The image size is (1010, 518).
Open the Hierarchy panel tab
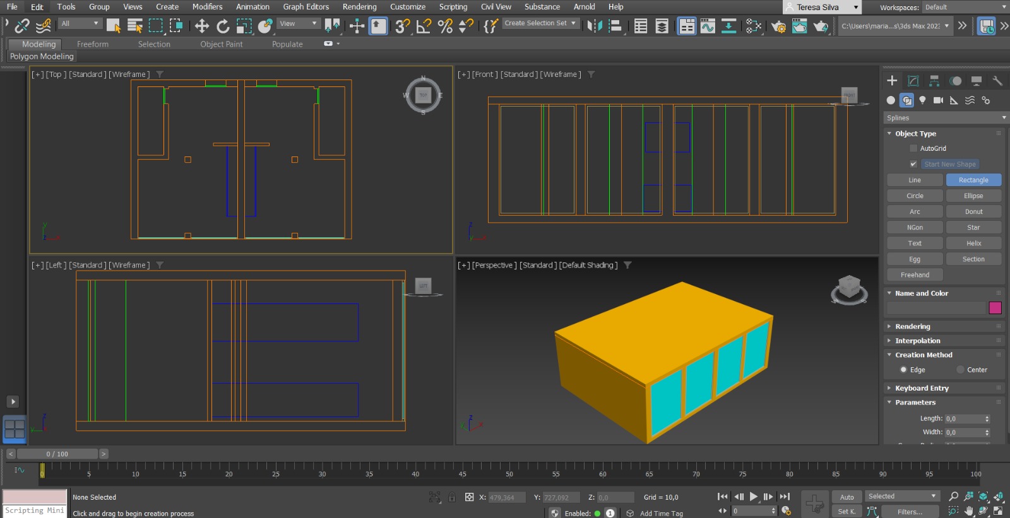(934, 81)
